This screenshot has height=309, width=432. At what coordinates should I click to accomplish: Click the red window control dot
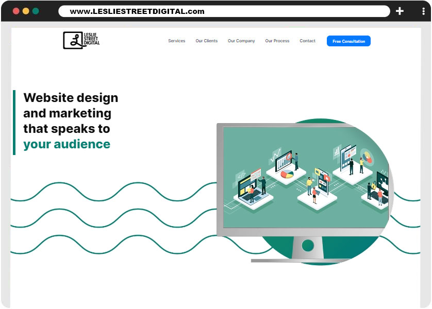[x=16, y=11]
